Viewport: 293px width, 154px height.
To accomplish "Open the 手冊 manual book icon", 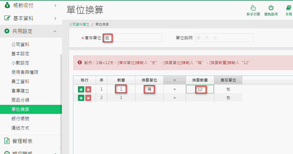I will [288, 8].
